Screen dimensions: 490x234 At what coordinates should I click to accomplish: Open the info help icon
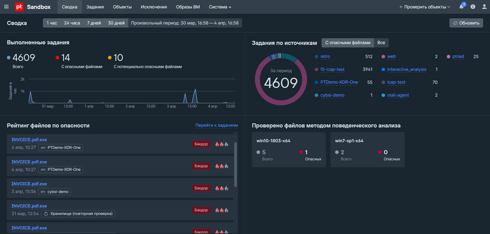473,7
